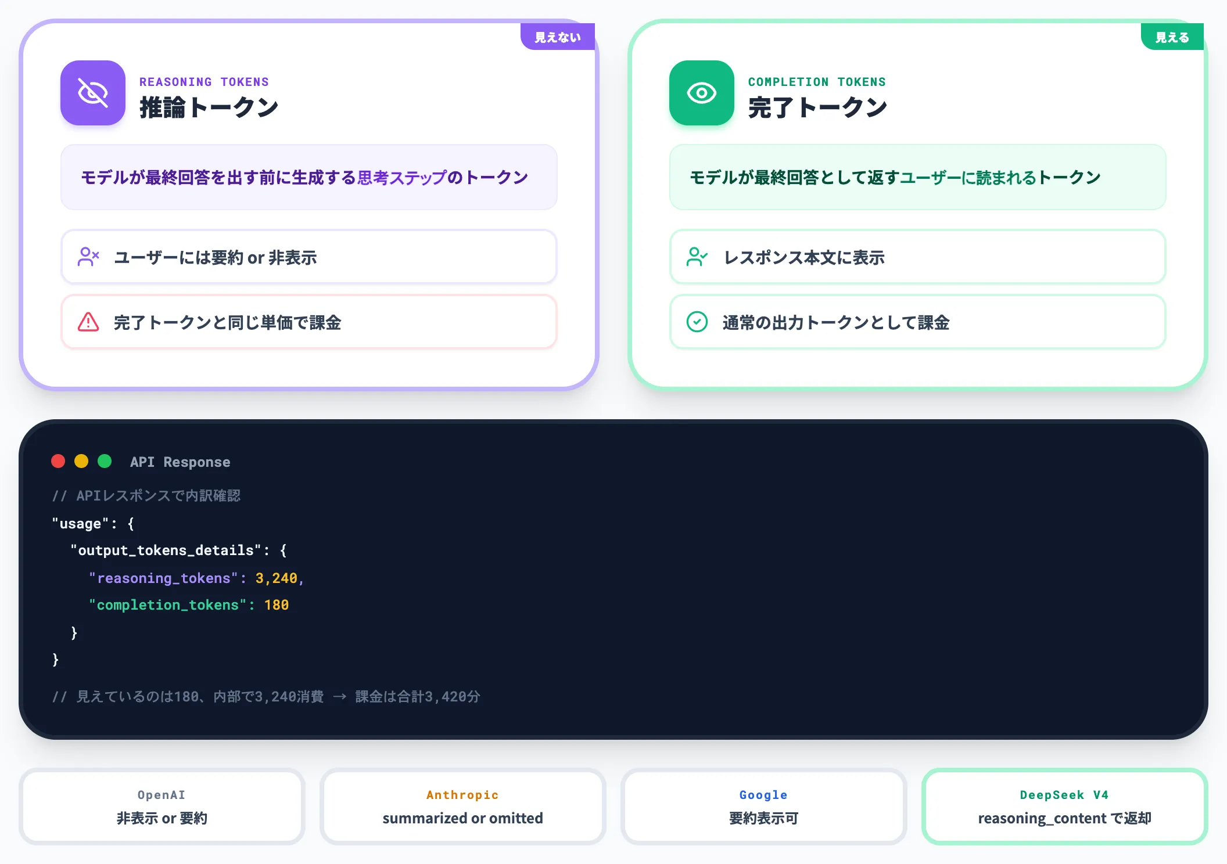Click the user-with-checkmark icon in completion card
Image resolution: width=1227 pixels, height=864 pixels.
[697, 257]
